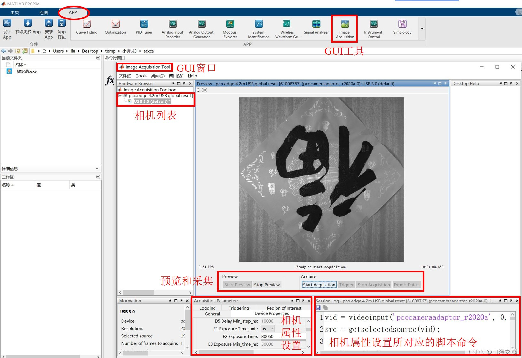
Task: Open the Modbus Explorer app
Action: click(230, 28)
